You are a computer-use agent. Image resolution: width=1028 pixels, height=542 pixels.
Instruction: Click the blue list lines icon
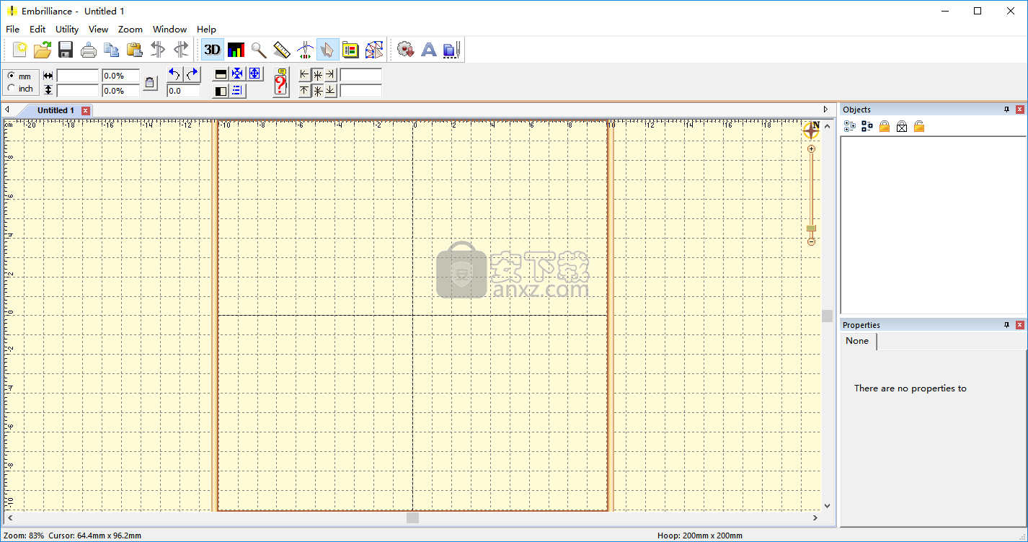pos(237,90)
